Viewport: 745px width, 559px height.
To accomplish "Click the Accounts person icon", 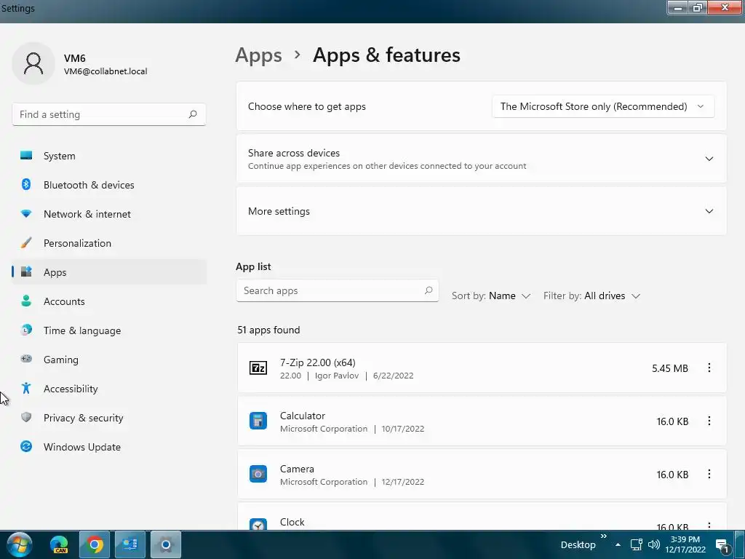I will (26, 301).
